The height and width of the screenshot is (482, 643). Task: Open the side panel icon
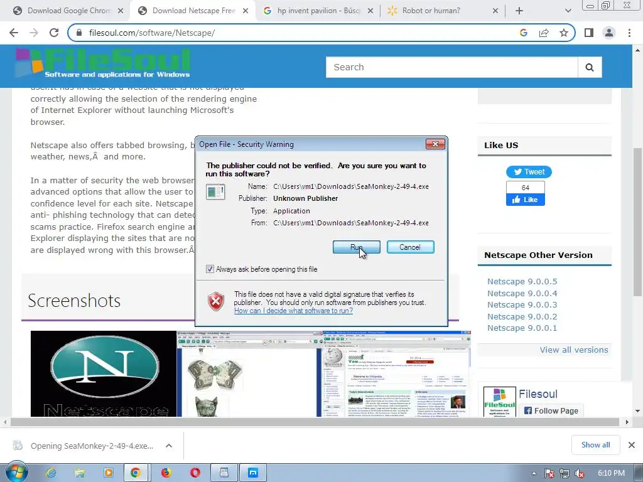click(589, 33)
